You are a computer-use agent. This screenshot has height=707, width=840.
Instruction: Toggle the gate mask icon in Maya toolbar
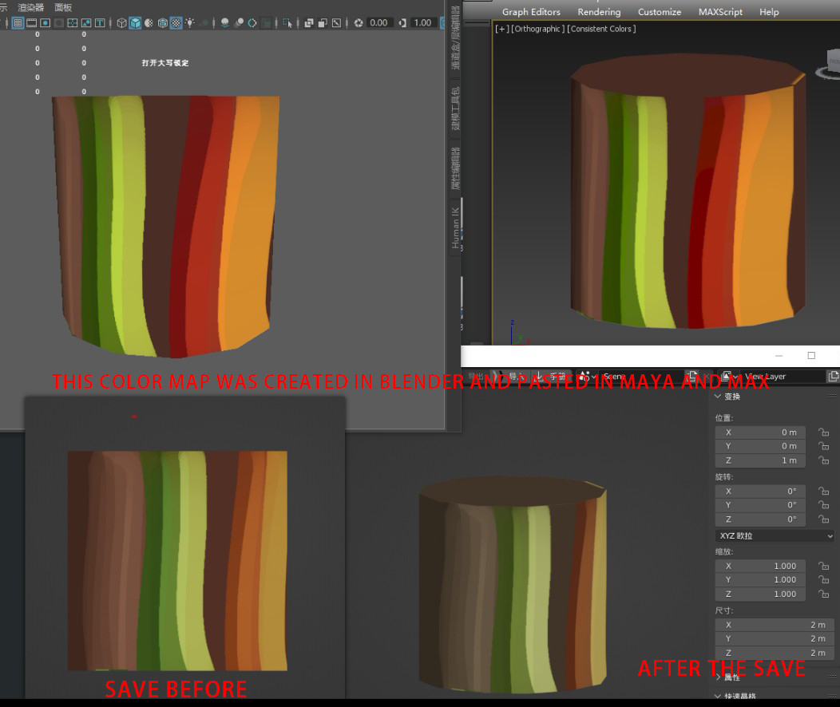coord(59,23)
